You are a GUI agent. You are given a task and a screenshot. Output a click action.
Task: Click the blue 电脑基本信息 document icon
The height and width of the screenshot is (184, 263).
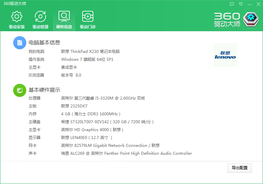click(20, 43)
